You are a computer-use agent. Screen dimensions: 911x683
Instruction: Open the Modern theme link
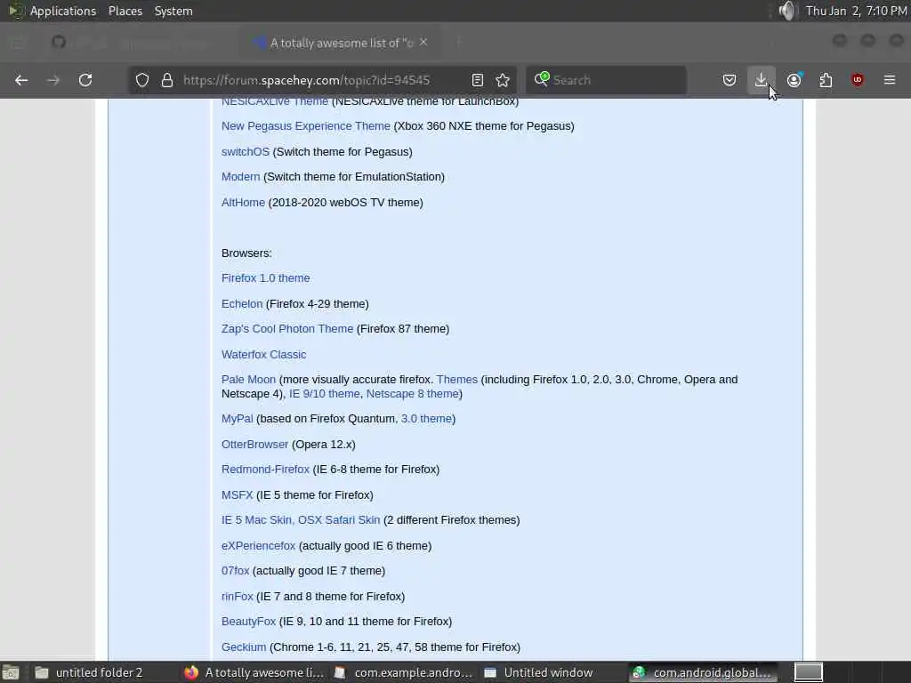point(240,177)
